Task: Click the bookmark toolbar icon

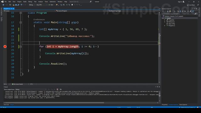Action: pos(72,5)
